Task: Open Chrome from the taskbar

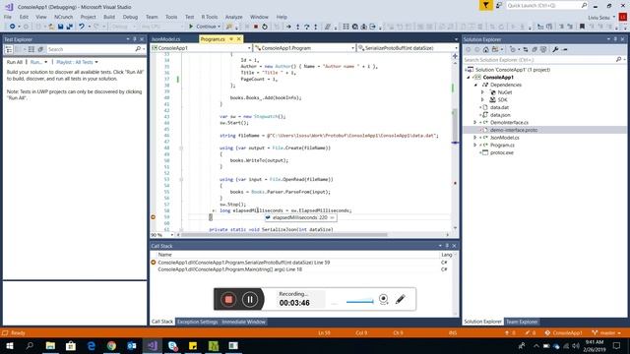Action: coord(111,345)
